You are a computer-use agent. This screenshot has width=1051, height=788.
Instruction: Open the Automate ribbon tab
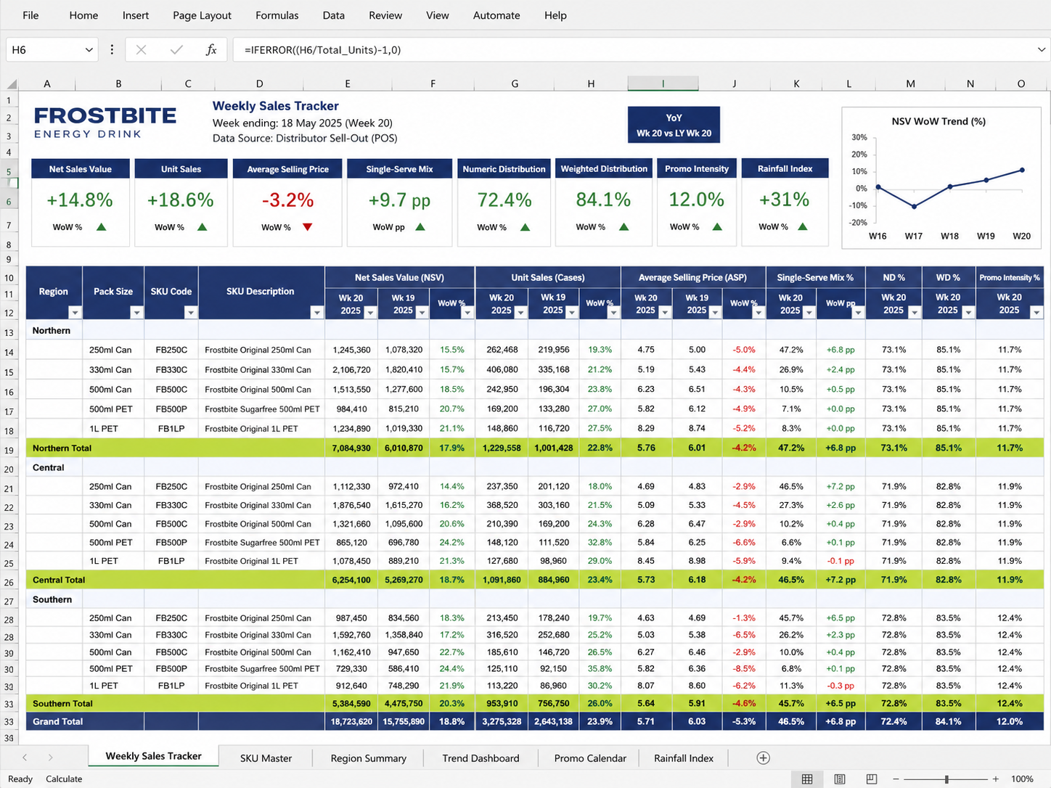pyautogui.click(x=496, y=15)
